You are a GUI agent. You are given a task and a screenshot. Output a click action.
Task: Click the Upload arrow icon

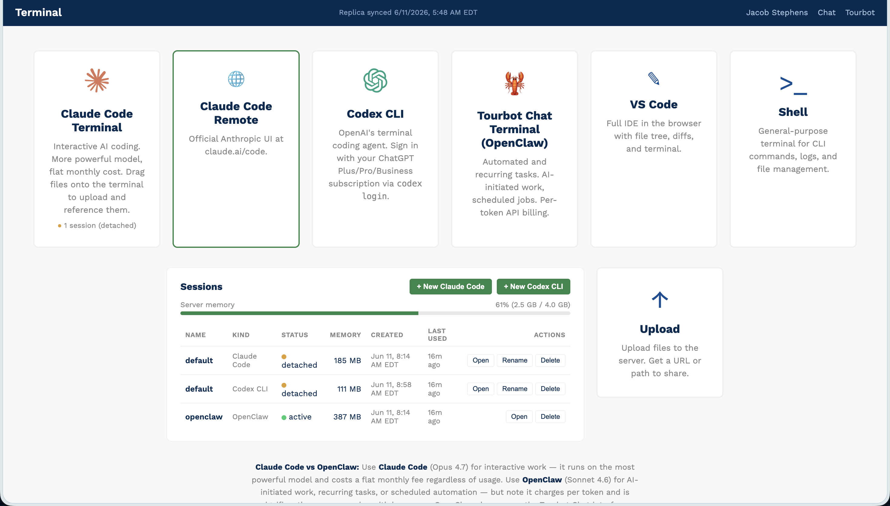[660, 300]
